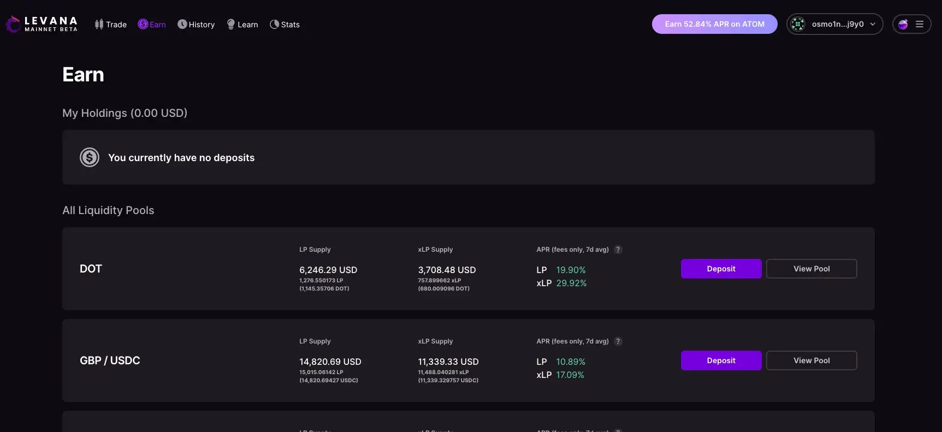Click the Stats pie chart icon

274,24
